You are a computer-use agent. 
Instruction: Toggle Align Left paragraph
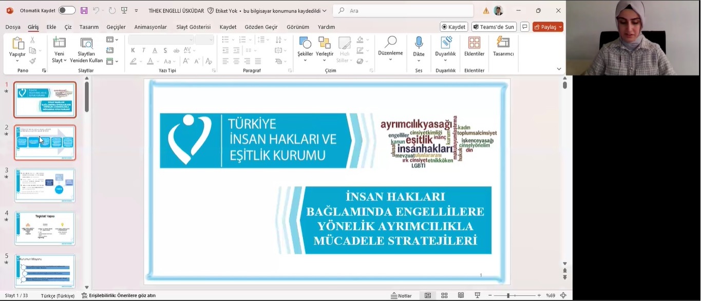coord(225,61)
